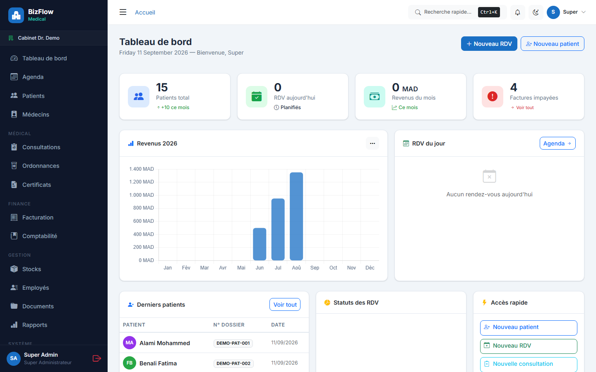Click the RDV aujourd'hui calendar icon

tap(257, 97)
